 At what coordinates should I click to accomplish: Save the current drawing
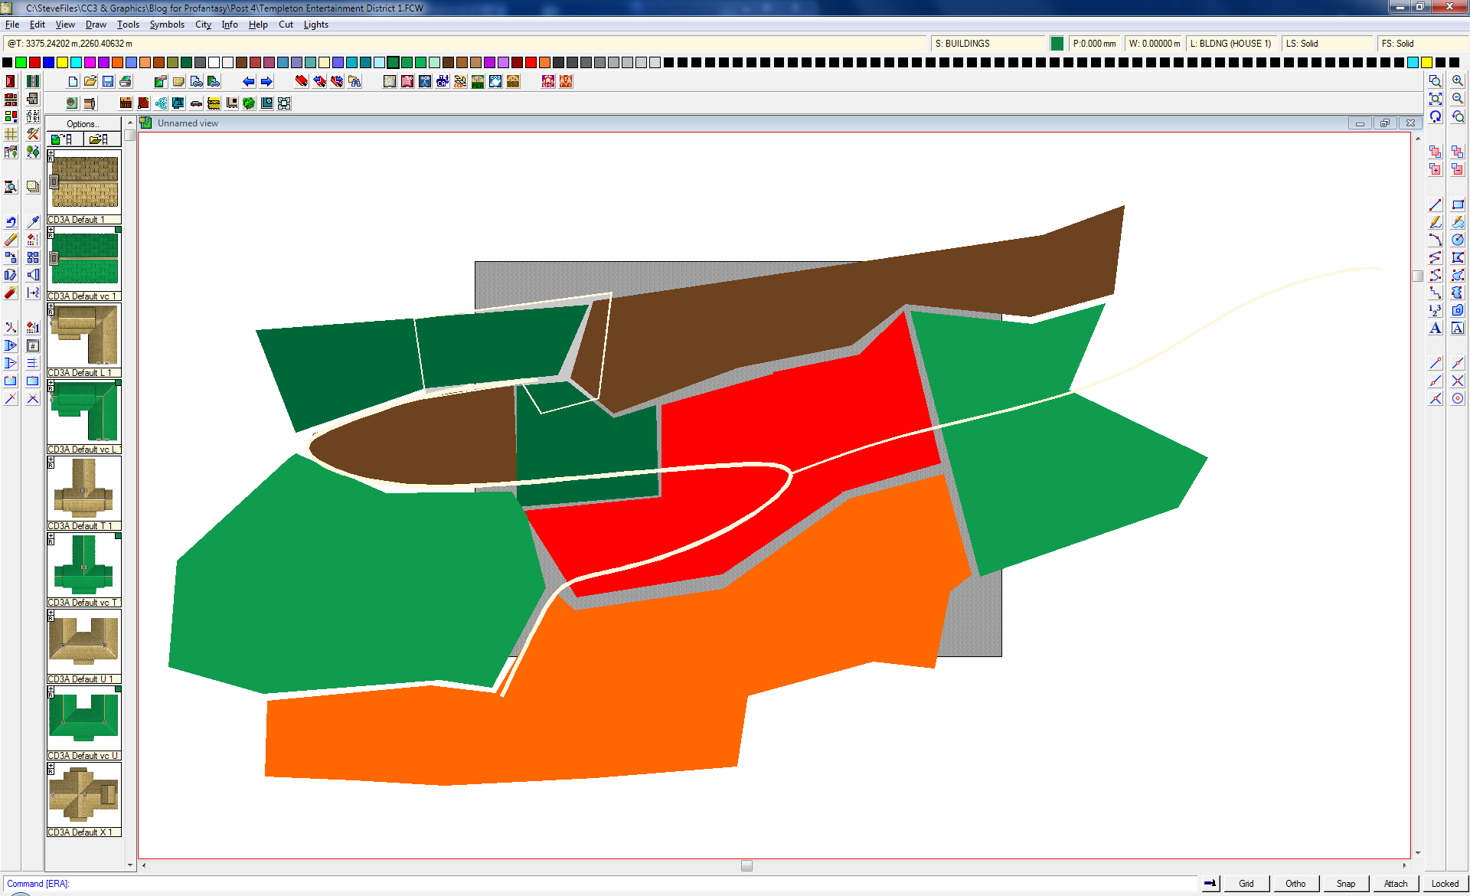pos(108,81)
